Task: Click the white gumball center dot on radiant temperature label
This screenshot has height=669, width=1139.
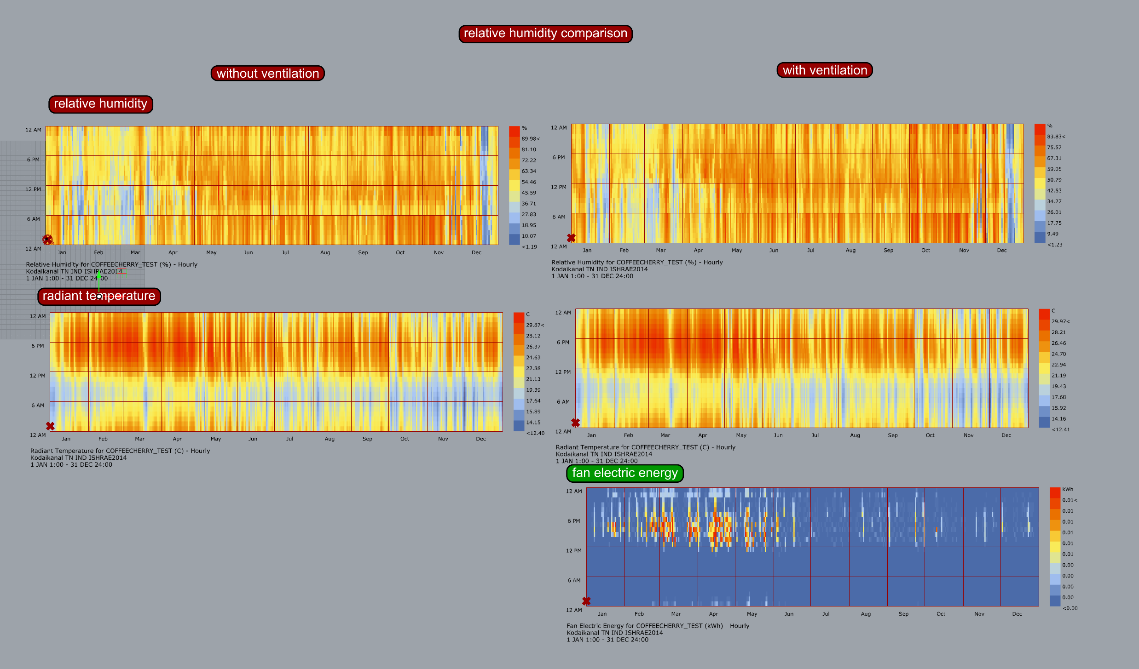Action: pyautogui.click(x=99, y=297)
